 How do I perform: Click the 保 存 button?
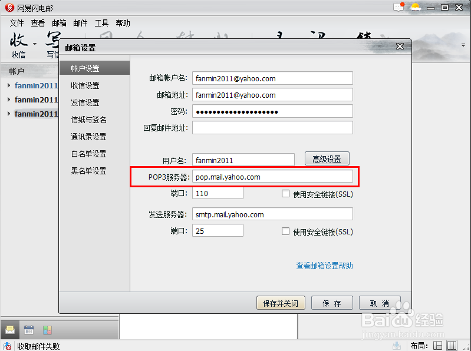tap(332, 303)
